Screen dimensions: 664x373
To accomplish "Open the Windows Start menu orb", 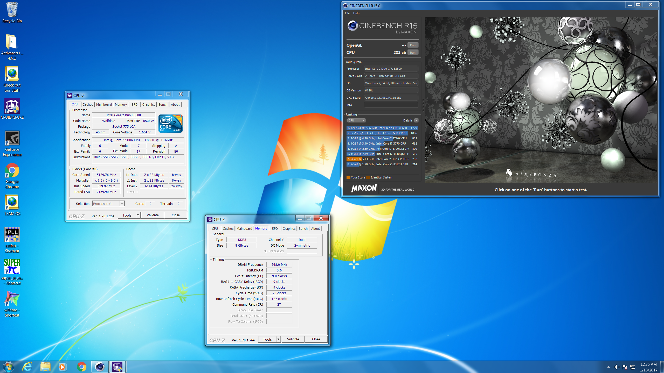I will pos(8,367).
